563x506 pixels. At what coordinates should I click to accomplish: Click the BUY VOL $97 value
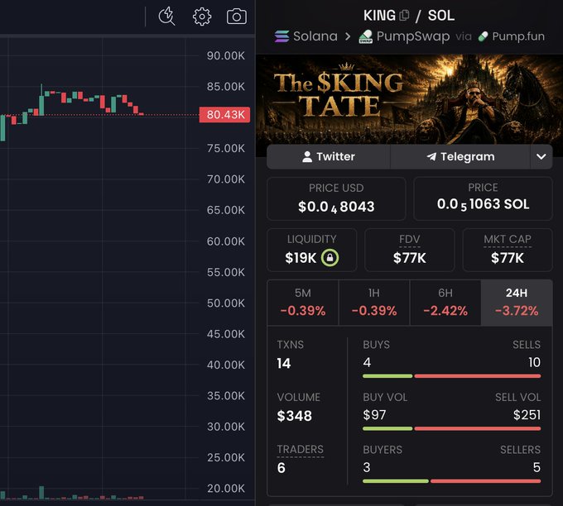(x=374, y=415)
